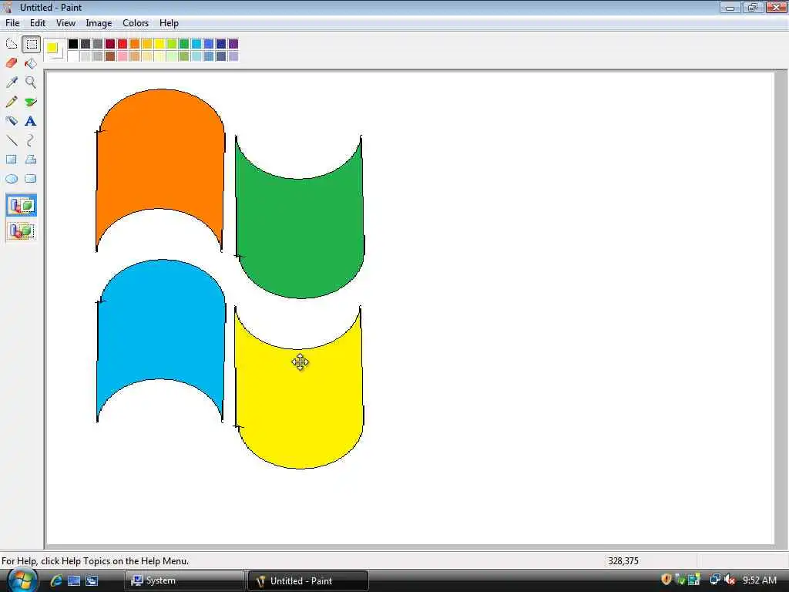Enable opaque selection mode option
789x592 pixels.
coord(21,205)
